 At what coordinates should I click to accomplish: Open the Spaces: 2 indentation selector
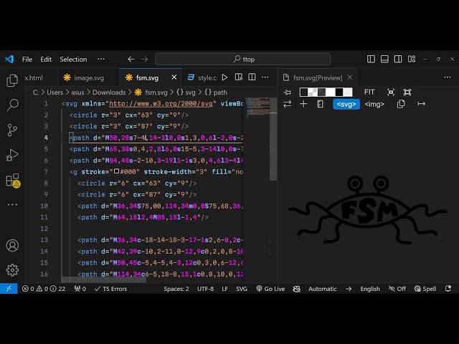176,289
